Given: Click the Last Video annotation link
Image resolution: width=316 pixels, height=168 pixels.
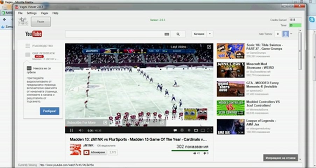Looking at the screenshot, I should (x=178, y=47).
